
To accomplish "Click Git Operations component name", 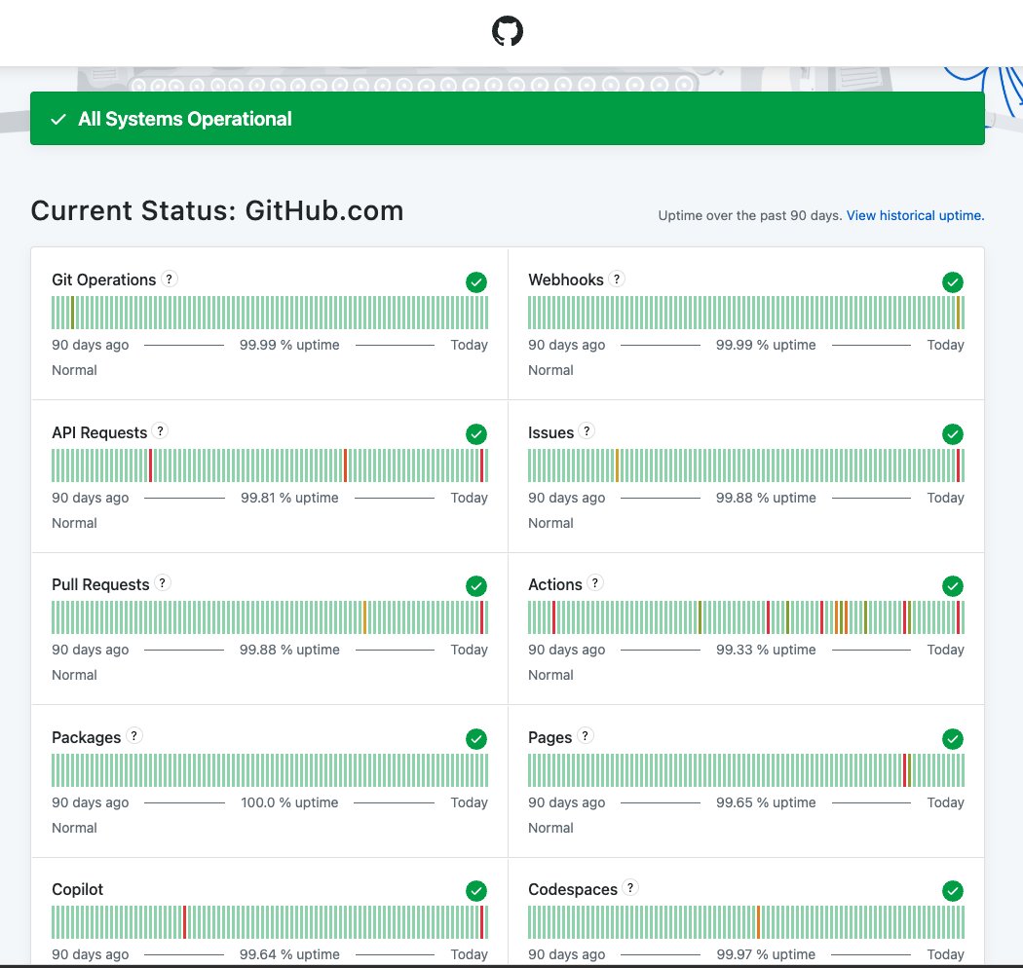I will (103, 279).
